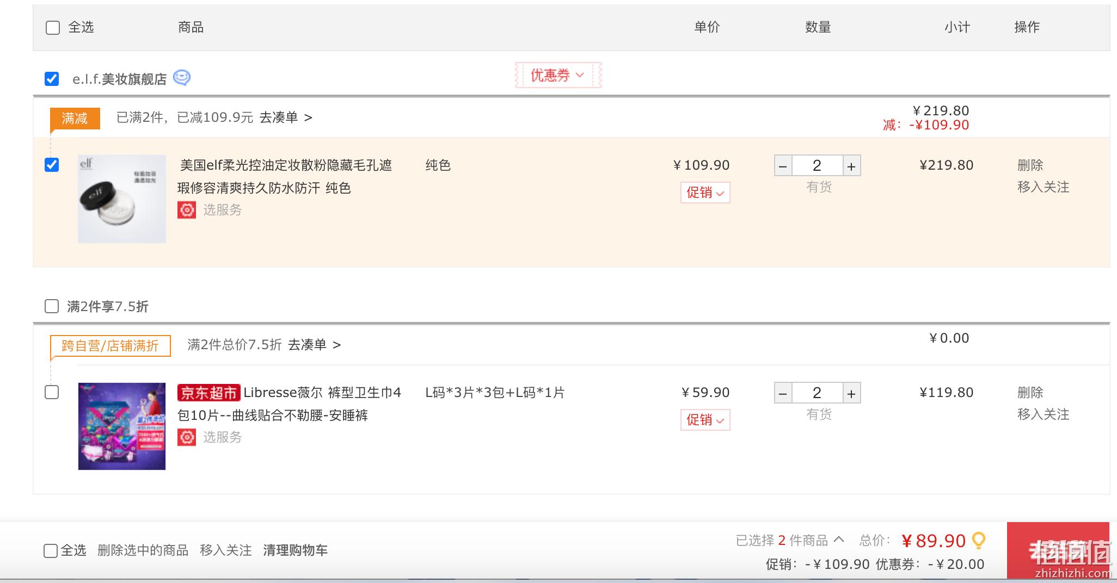The width and height of the screenshot is (1117, 583).
Task: Open e.l.f. store chat icon
Action: pos(182,78)
